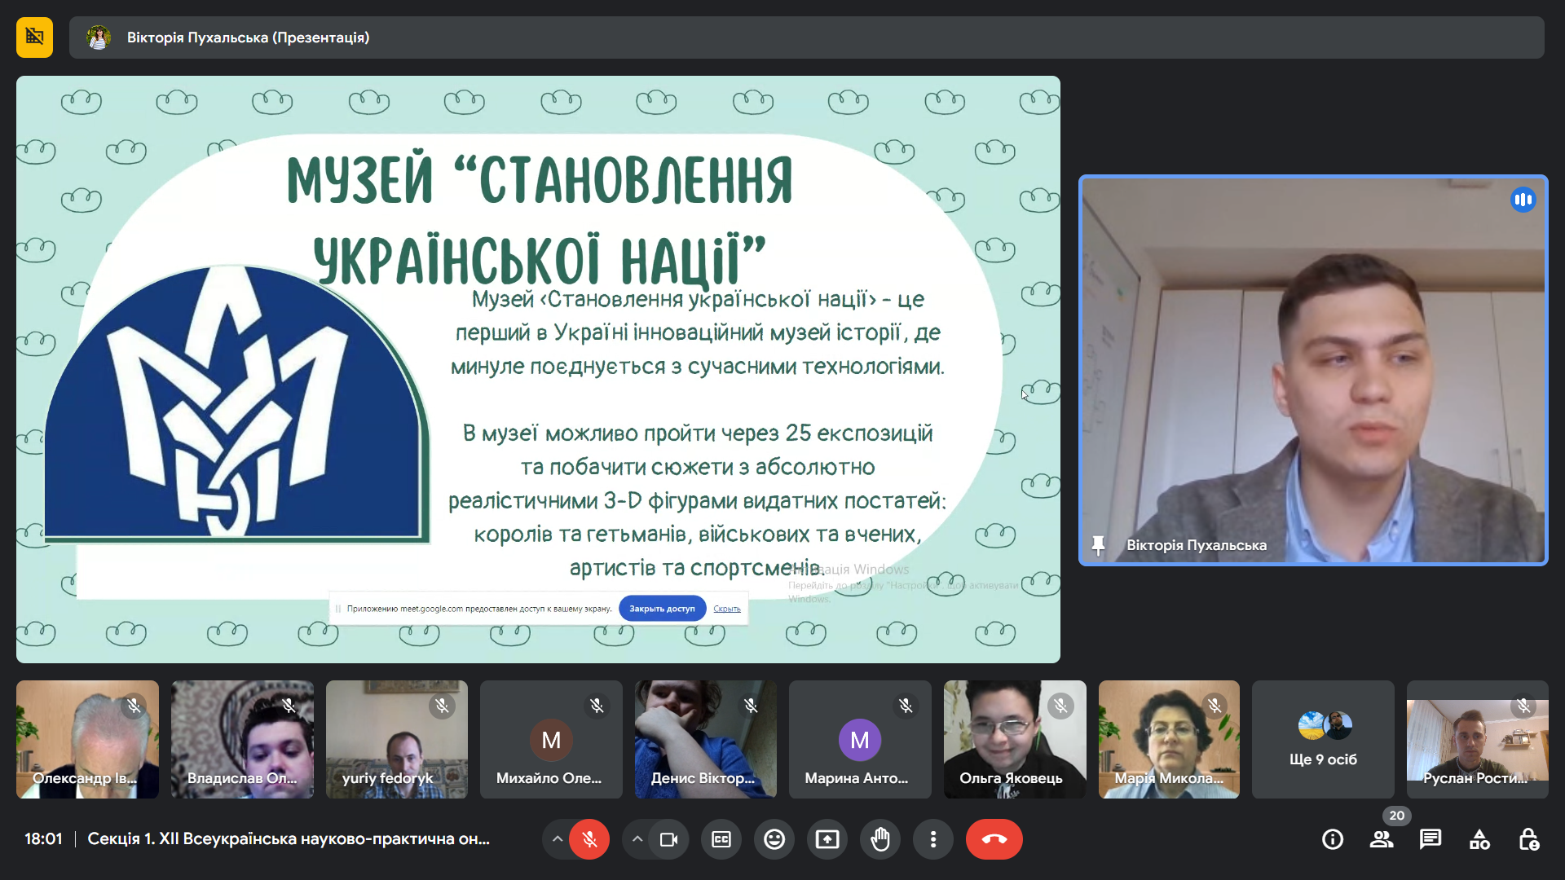Toggle closed captions button
The width and height of the screenshot is (1565, 880).
[721, 839]
